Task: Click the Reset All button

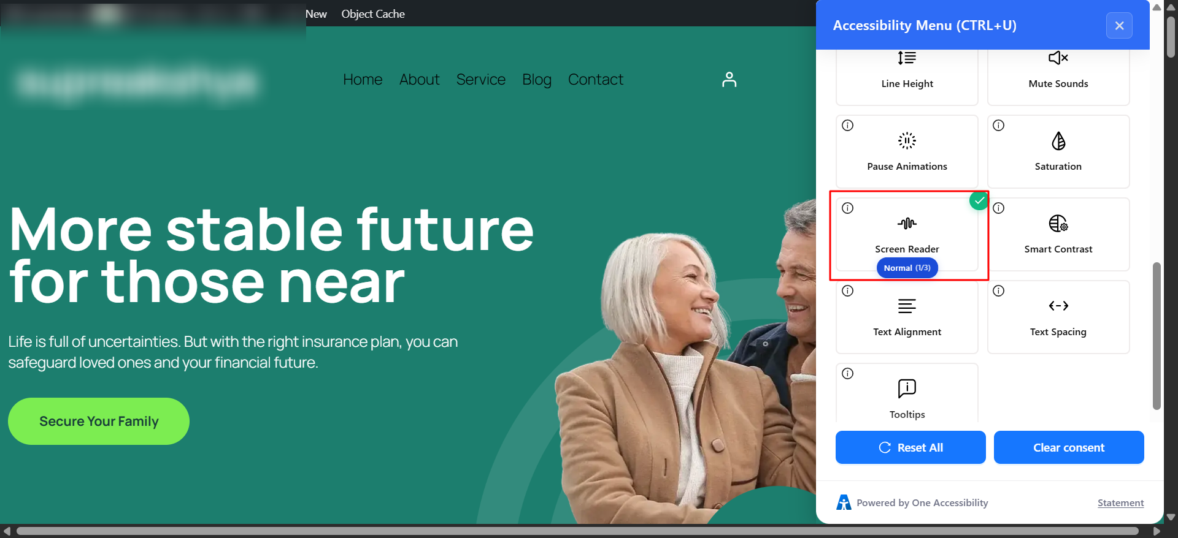Action: tap(910, 447)
